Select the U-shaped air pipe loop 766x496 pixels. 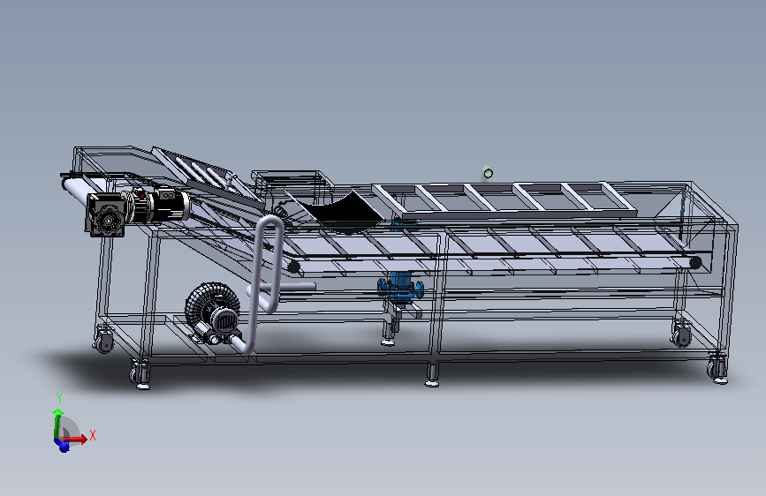click(x=265, y=283)
